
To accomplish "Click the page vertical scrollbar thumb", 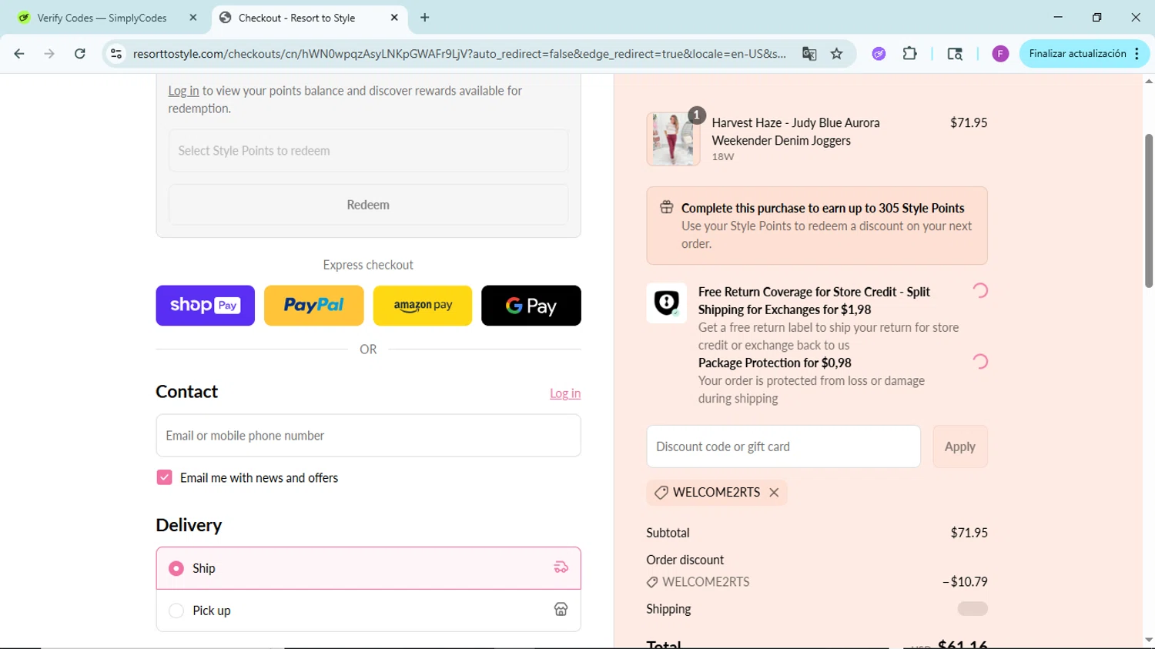I will (x=1149, y=211).
